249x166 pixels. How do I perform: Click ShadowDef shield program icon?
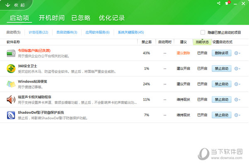point(11,115)
